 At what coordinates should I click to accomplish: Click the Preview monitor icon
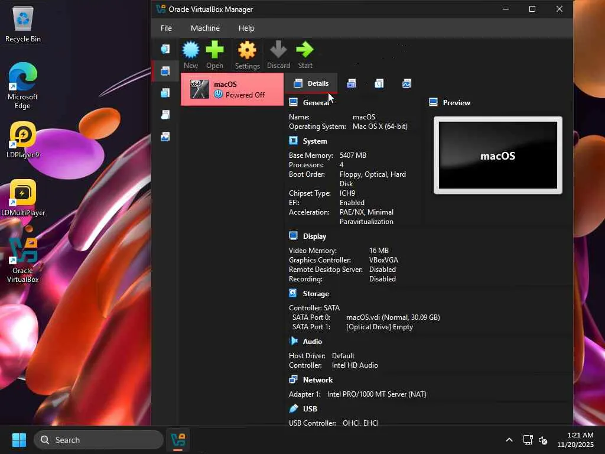(x=433, y=102)
